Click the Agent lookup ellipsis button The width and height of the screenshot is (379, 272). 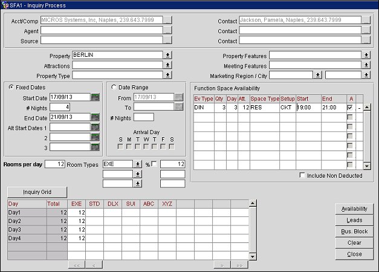(167, 31)
